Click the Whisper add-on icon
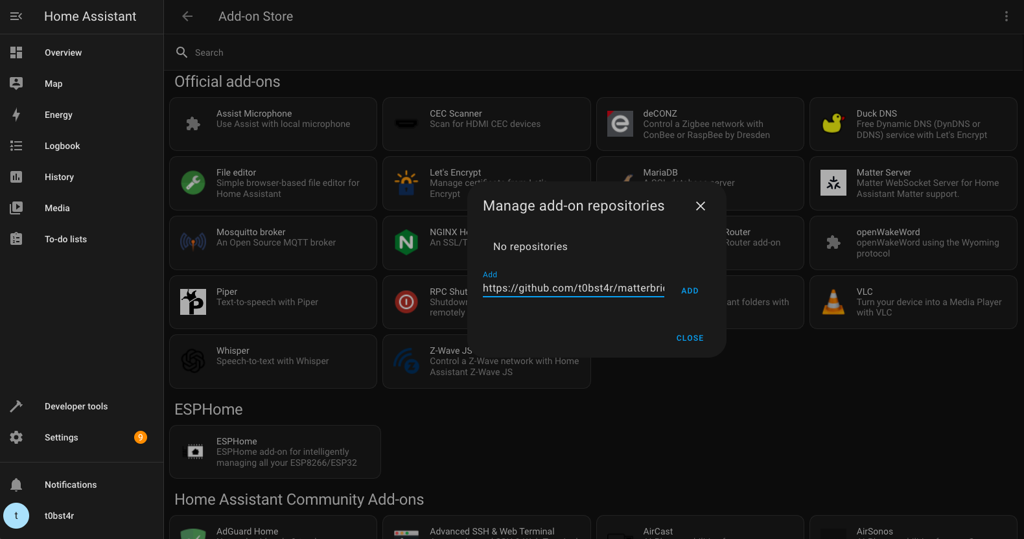The width and height of the screenshot is (1024, 539). point(193,361)
